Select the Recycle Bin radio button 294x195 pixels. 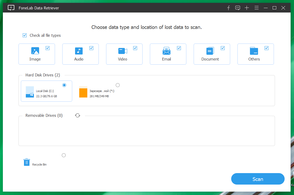(x=64, y=155)
